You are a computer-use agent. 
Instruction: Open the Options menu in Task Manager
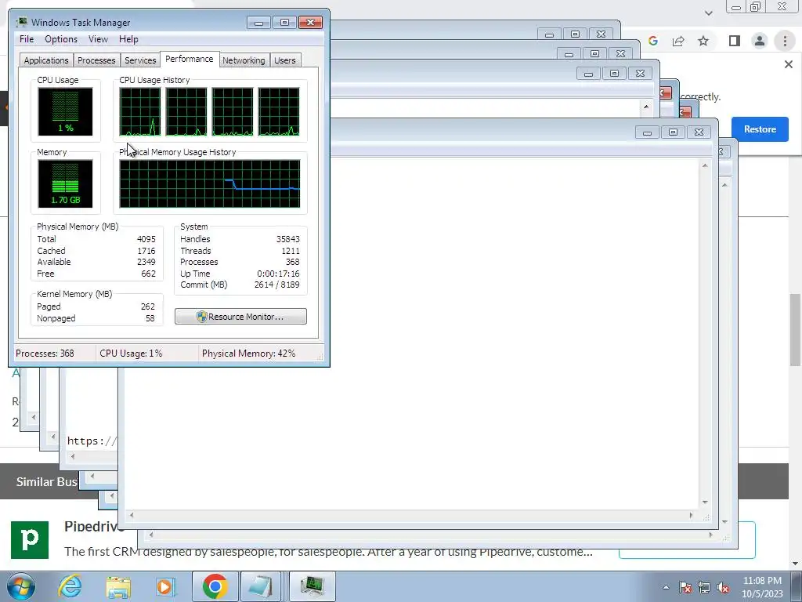[61, 39]
